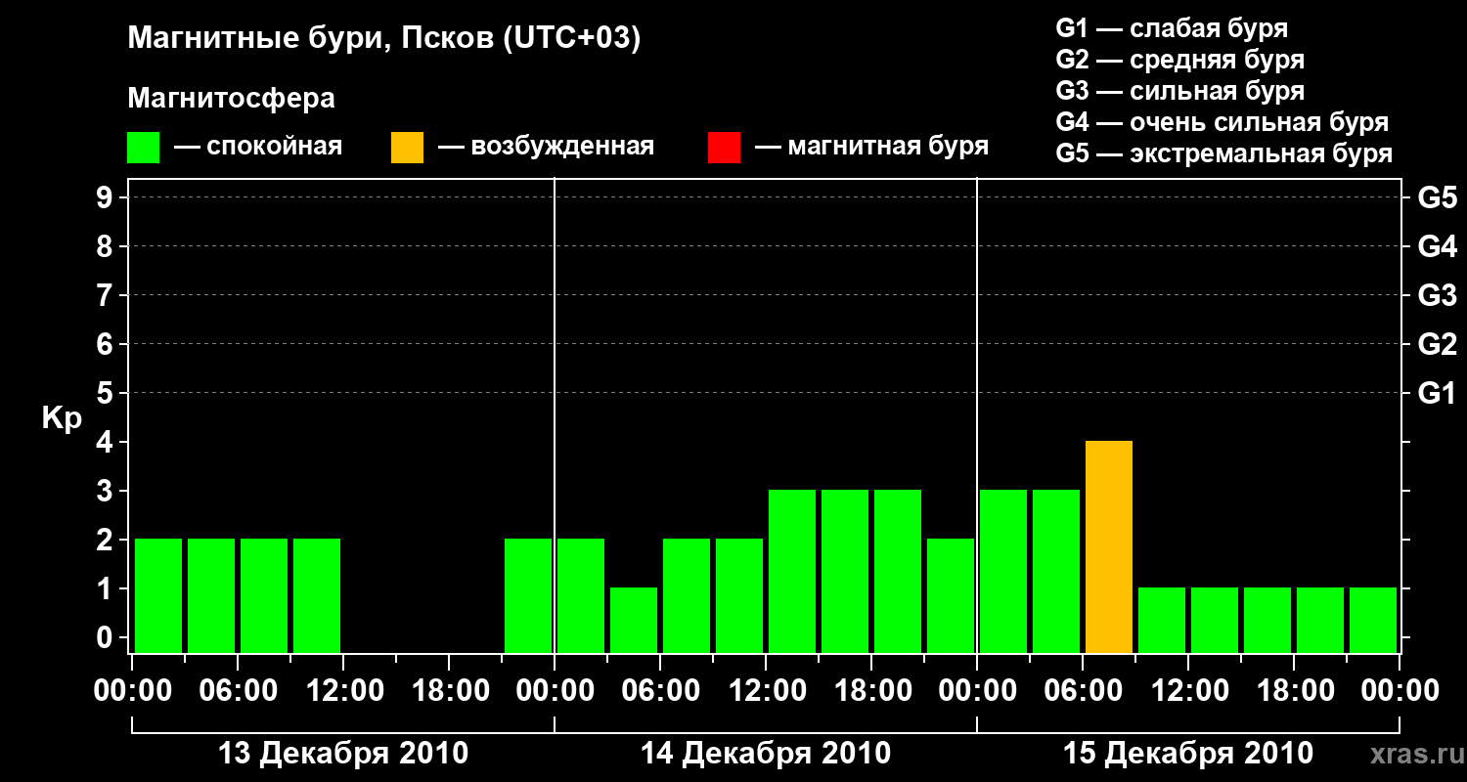Screen dimensions: 1467x782
Task: Click the 'Магнитосфера' heading
Action: pos(232,99)
